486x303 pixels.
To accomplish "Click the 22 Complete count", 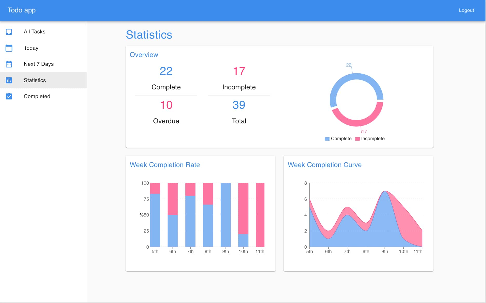I will tap(166, 71).
